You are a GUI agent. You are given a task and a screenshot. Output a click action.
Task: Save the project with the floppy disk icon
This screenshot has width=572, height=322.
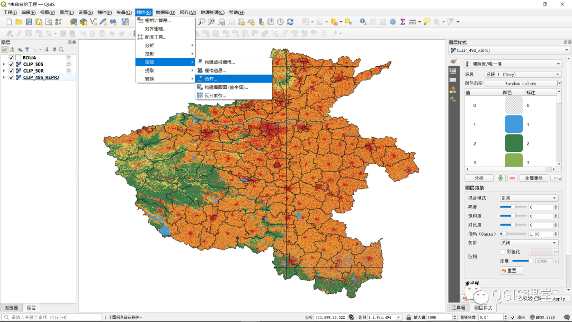[x=29, y=22]
